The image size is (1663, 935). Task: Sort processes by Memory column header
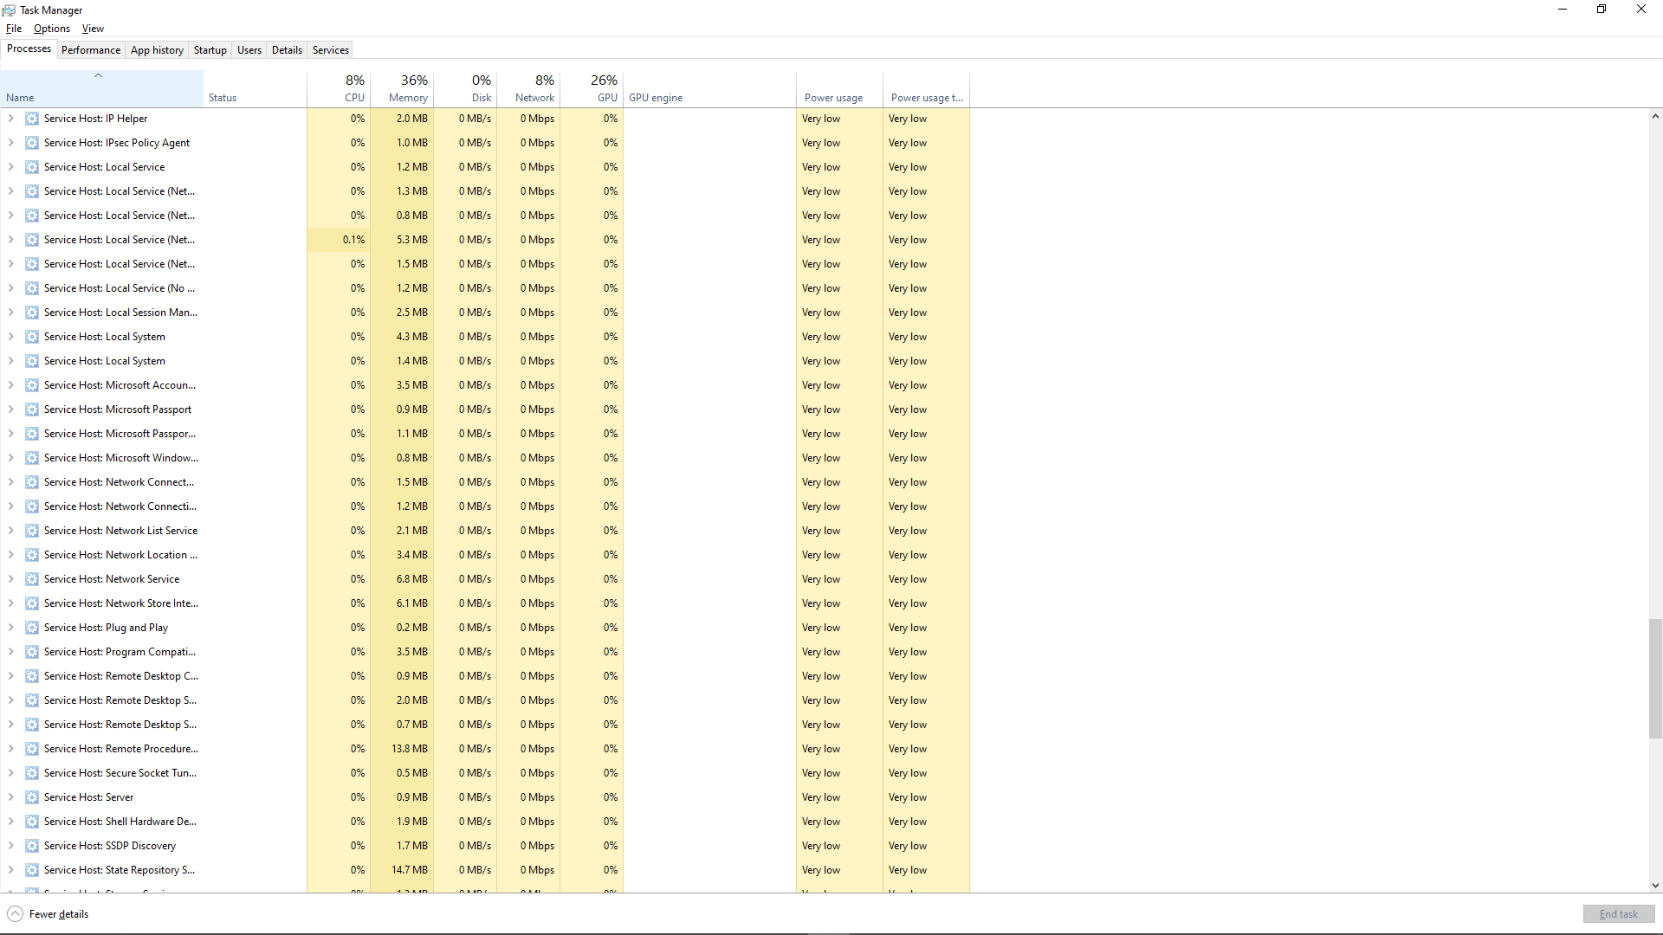(x=402, y=88)
